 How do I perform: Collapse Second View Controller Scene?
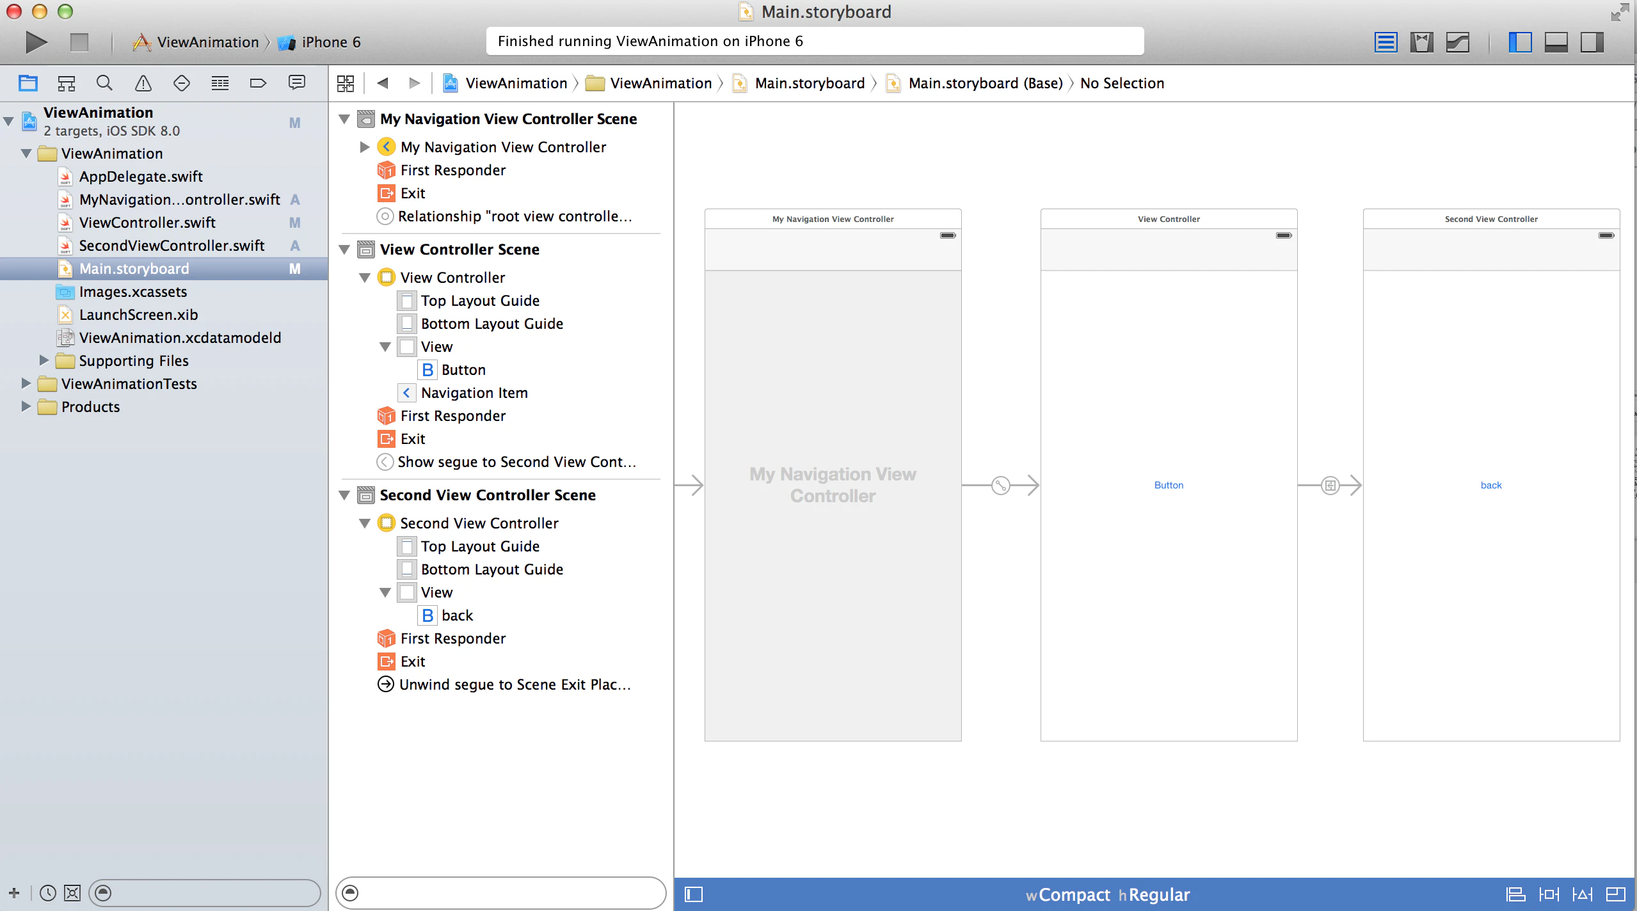pos(344,495)
